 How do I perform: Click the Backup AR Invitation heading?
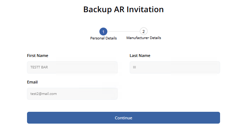click(124, 9)
